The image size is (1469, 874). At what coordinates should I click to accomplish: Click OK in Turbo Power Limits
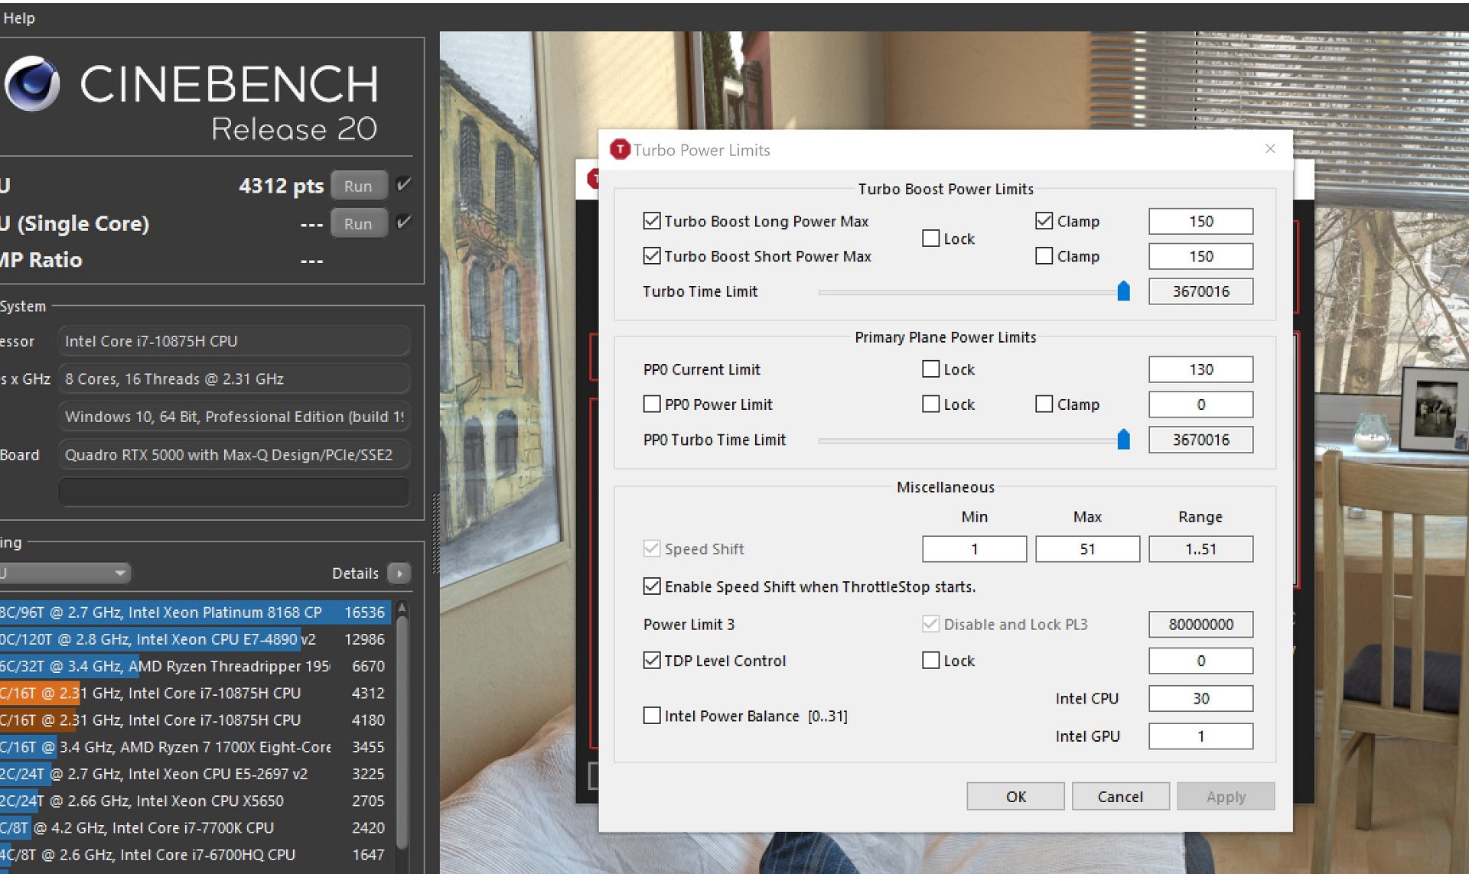point(1015,797)
